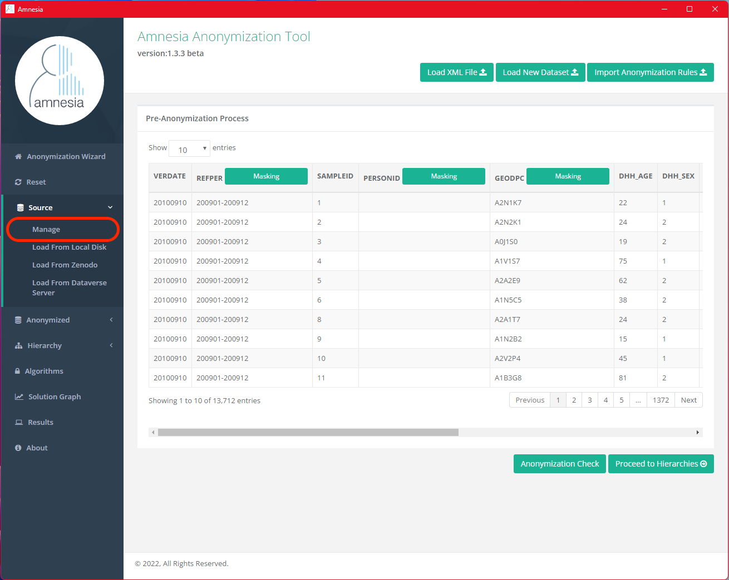Click Masking button for PERSONID column
Viewport: 729px width, 580px height.
[x=444, y=176]
